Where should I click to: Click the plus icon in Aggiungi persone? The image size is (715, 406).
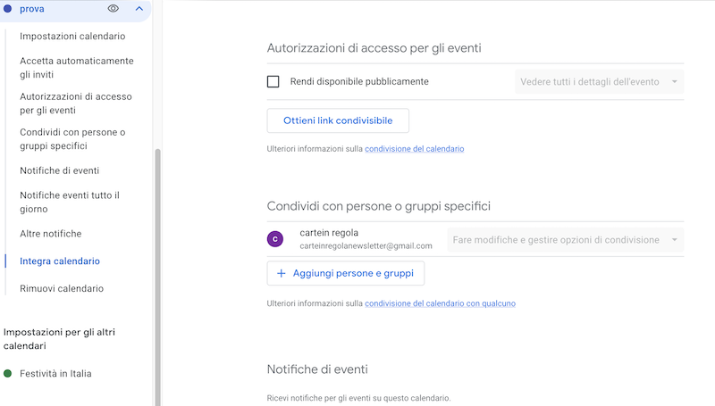pos(282,273)
